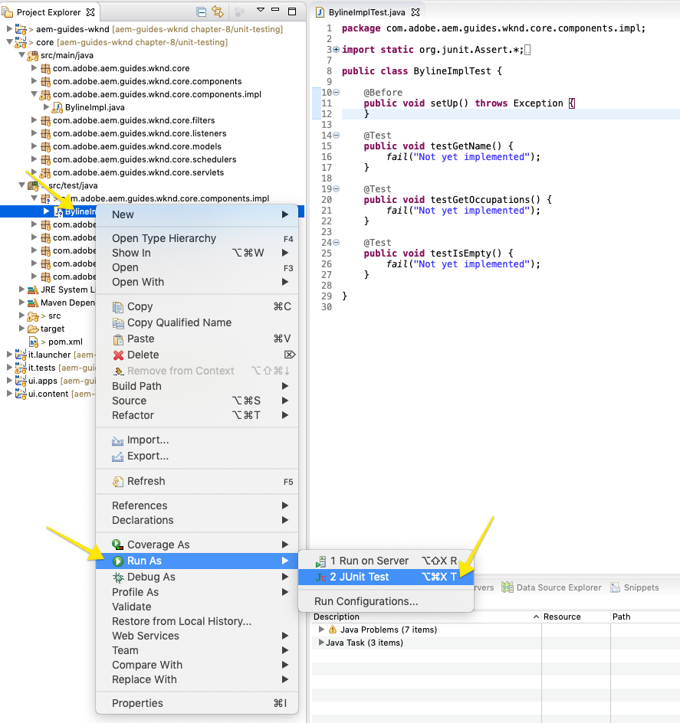Choose 2 JUnit Test from submenu

click(386, 577)
